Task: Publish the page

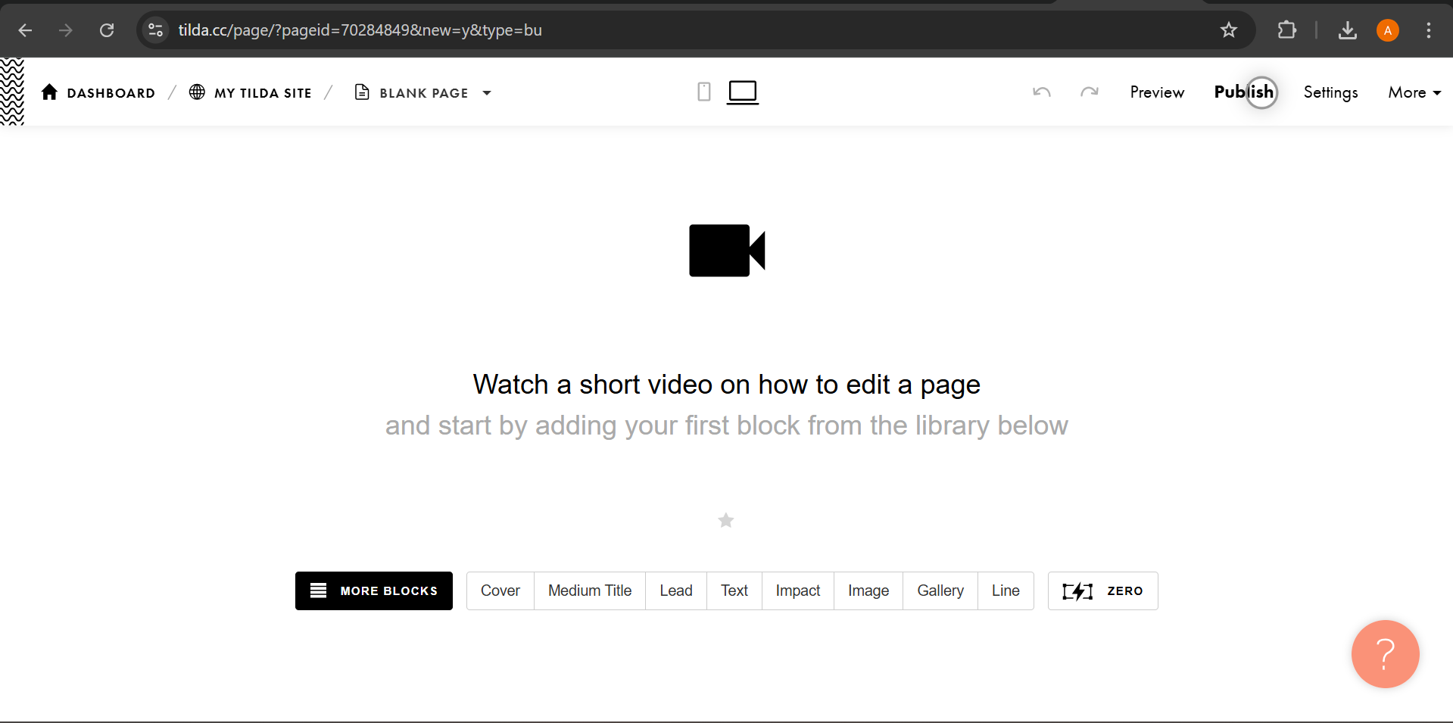Action: [x=1244, y=92]
